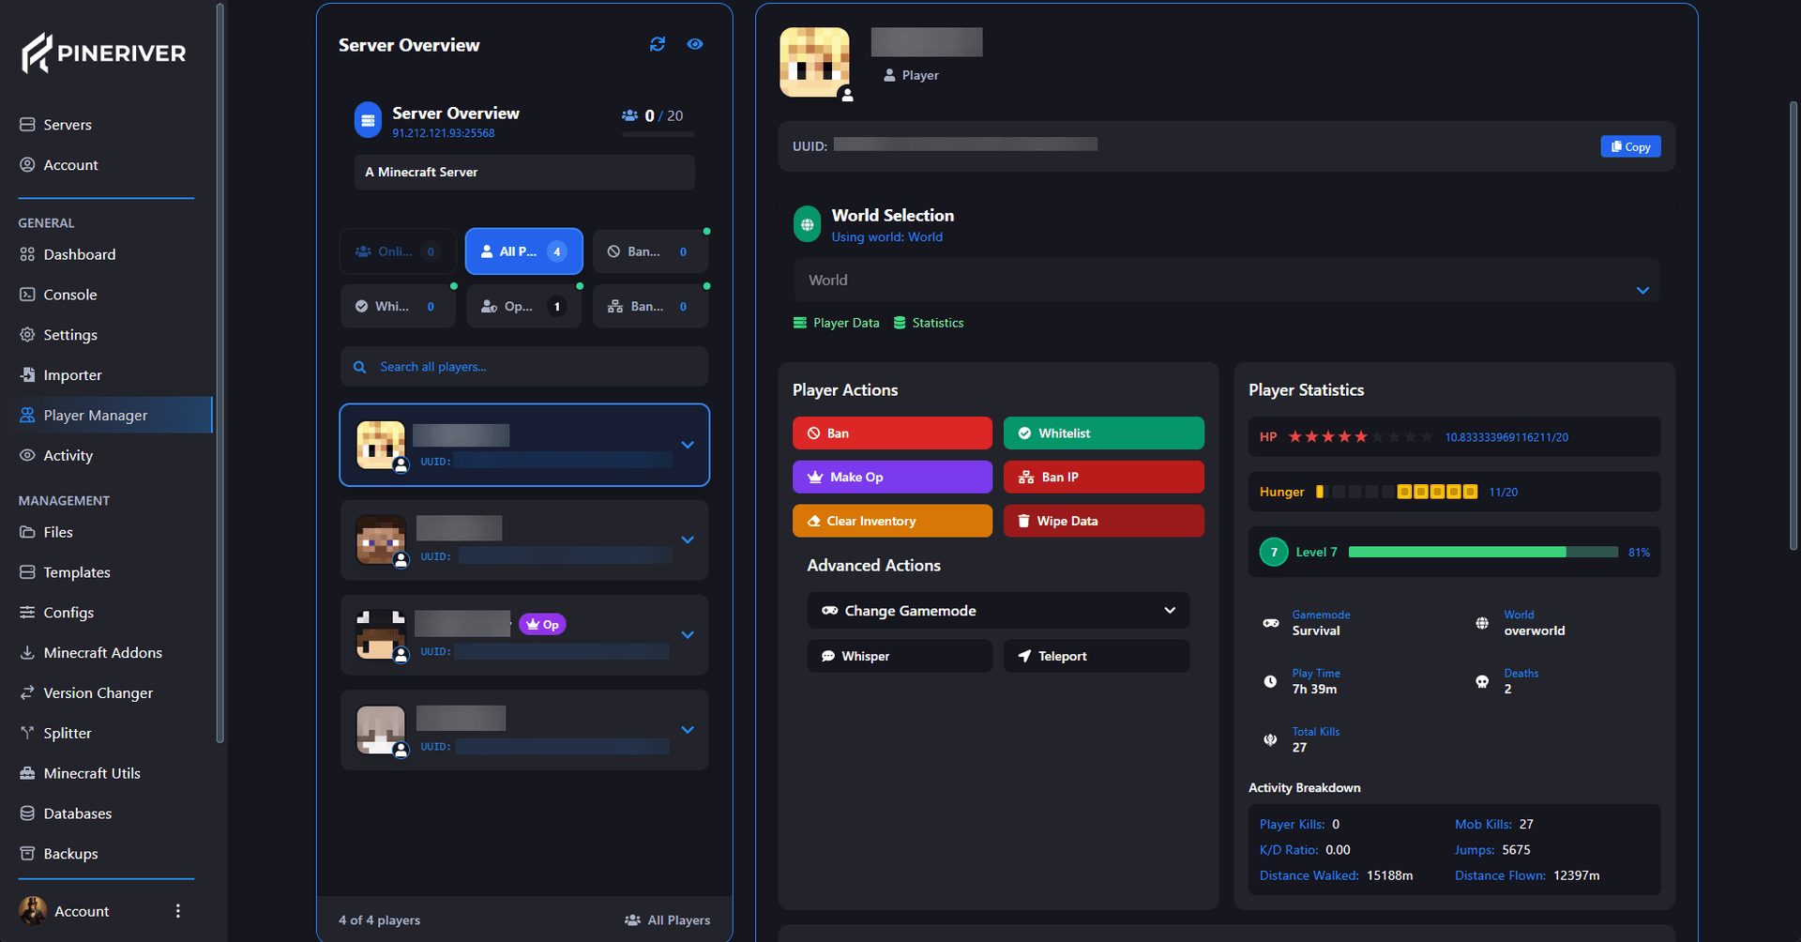Click the Ban IP button
Viewport: 1801px width, 942px height.
coord(1104,477)
